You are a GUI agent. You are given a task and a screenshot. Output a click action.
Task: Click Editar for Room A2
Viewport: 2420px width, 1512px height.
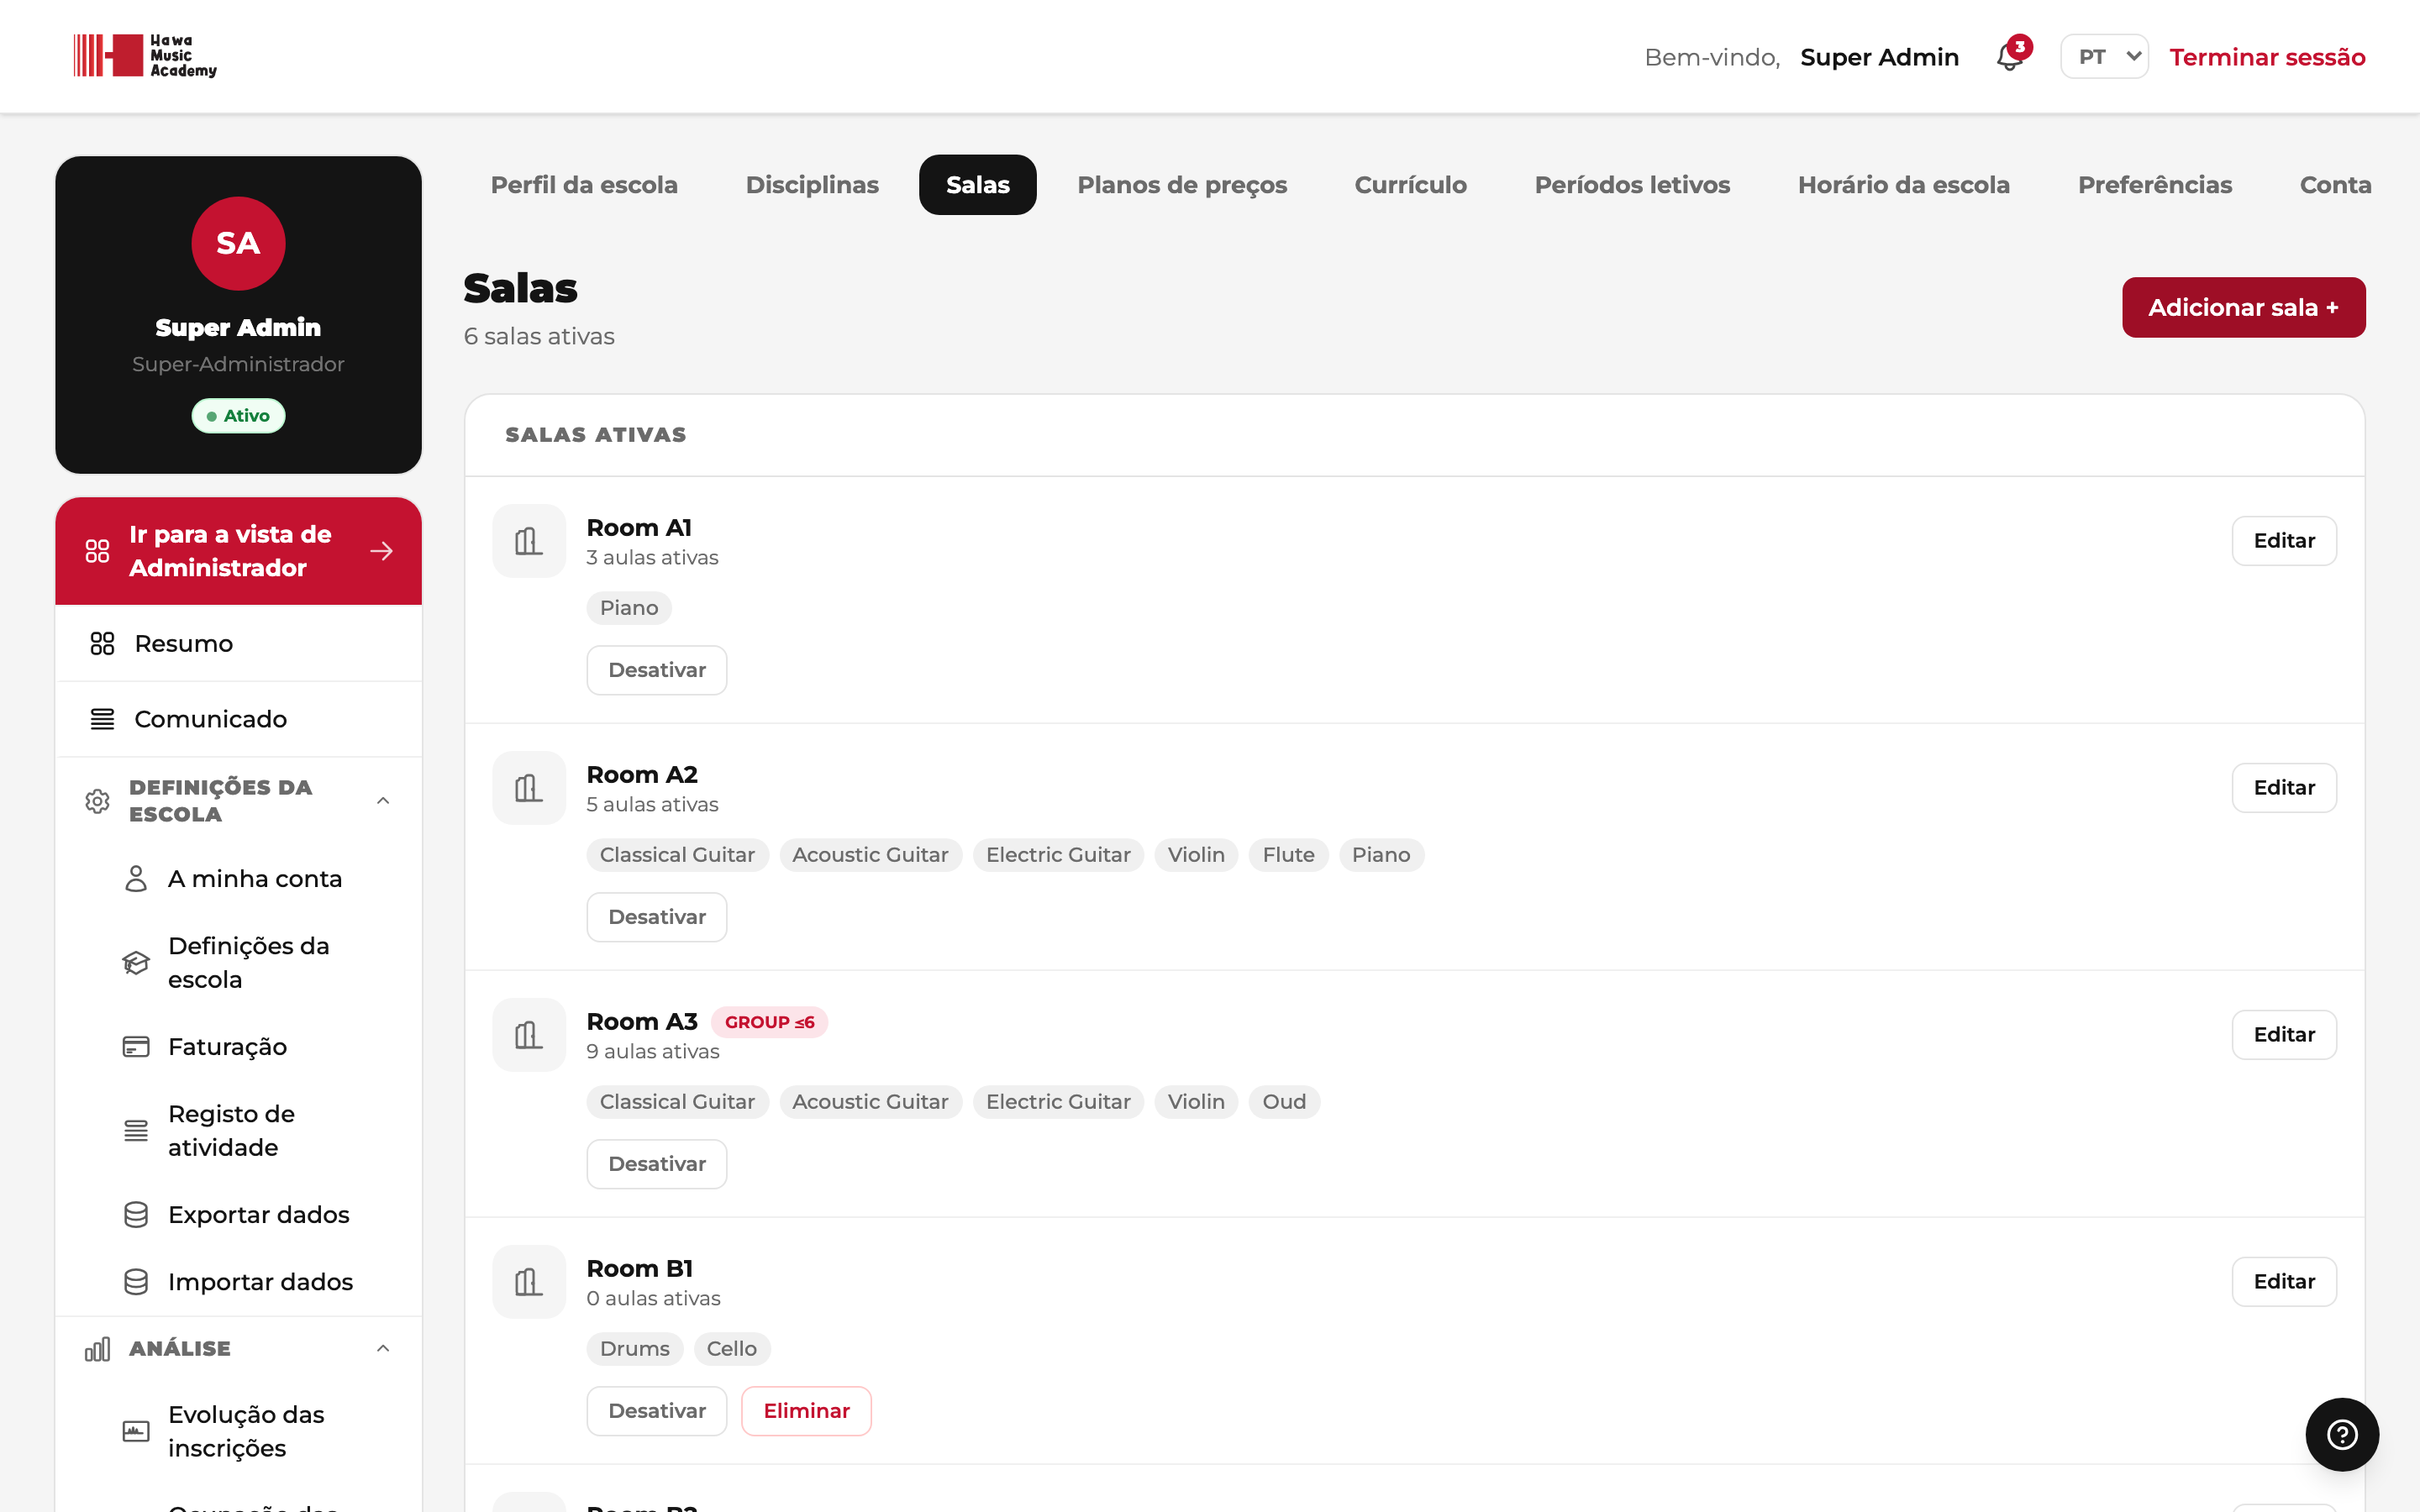coord(2284,788)
